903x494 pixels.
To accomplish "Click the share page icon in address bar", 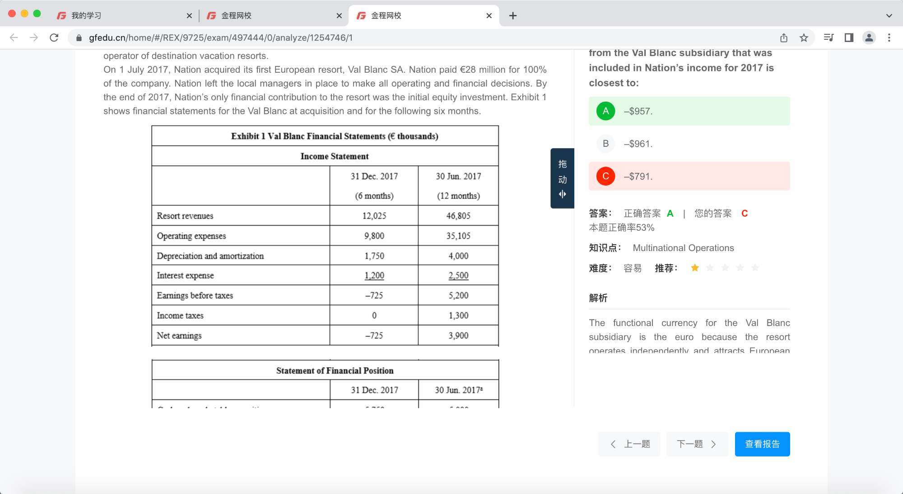I will point(784,37).
